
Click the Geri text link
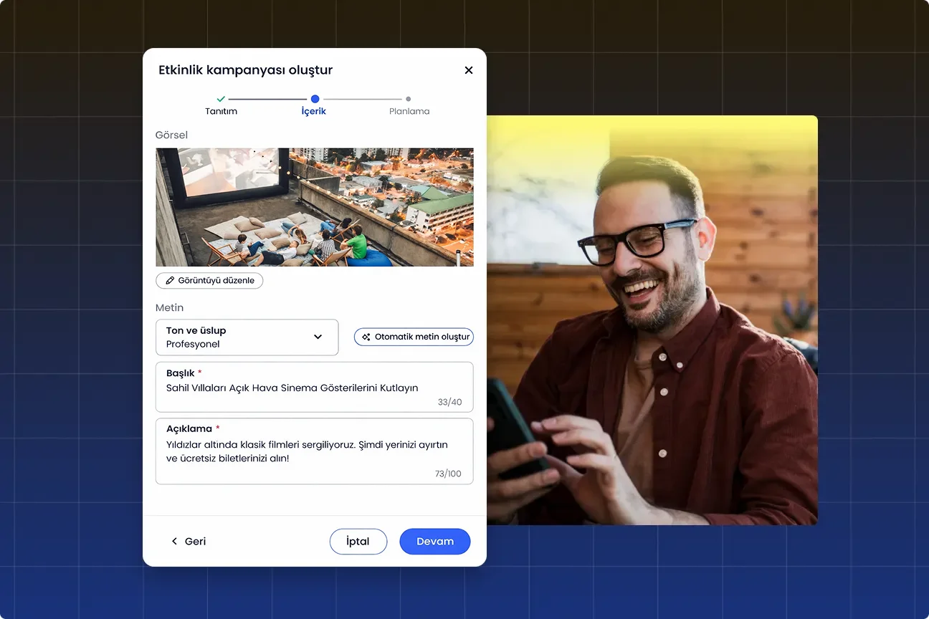(195, 542)
